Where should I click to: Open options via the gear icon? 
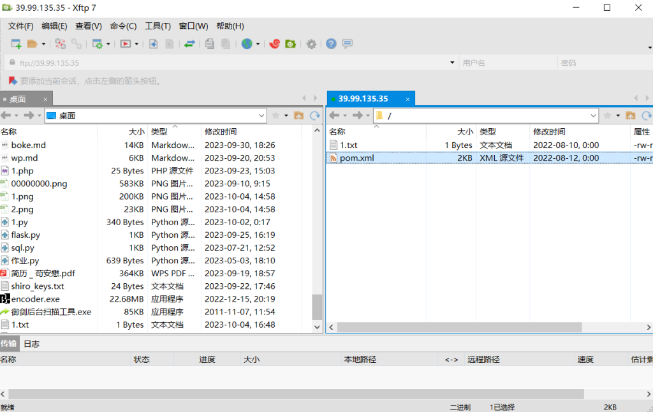(x=311, y=44)
